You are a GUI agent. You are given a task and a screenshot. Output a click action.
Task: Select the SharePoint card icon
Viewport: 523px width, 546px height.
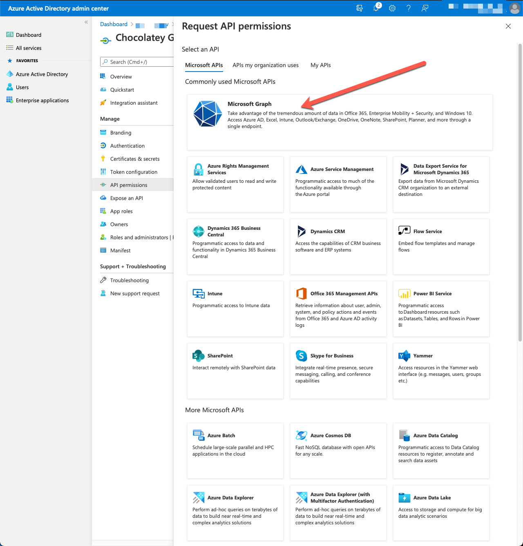pyautogui.click(x=199, y=356)
